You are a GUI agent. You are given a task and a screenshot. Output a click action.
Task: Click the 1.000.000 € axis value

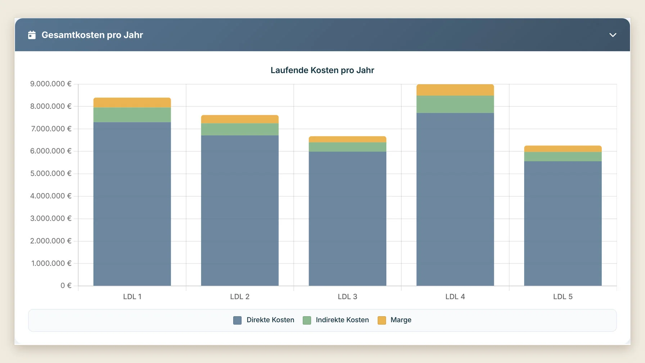(51, 263)
